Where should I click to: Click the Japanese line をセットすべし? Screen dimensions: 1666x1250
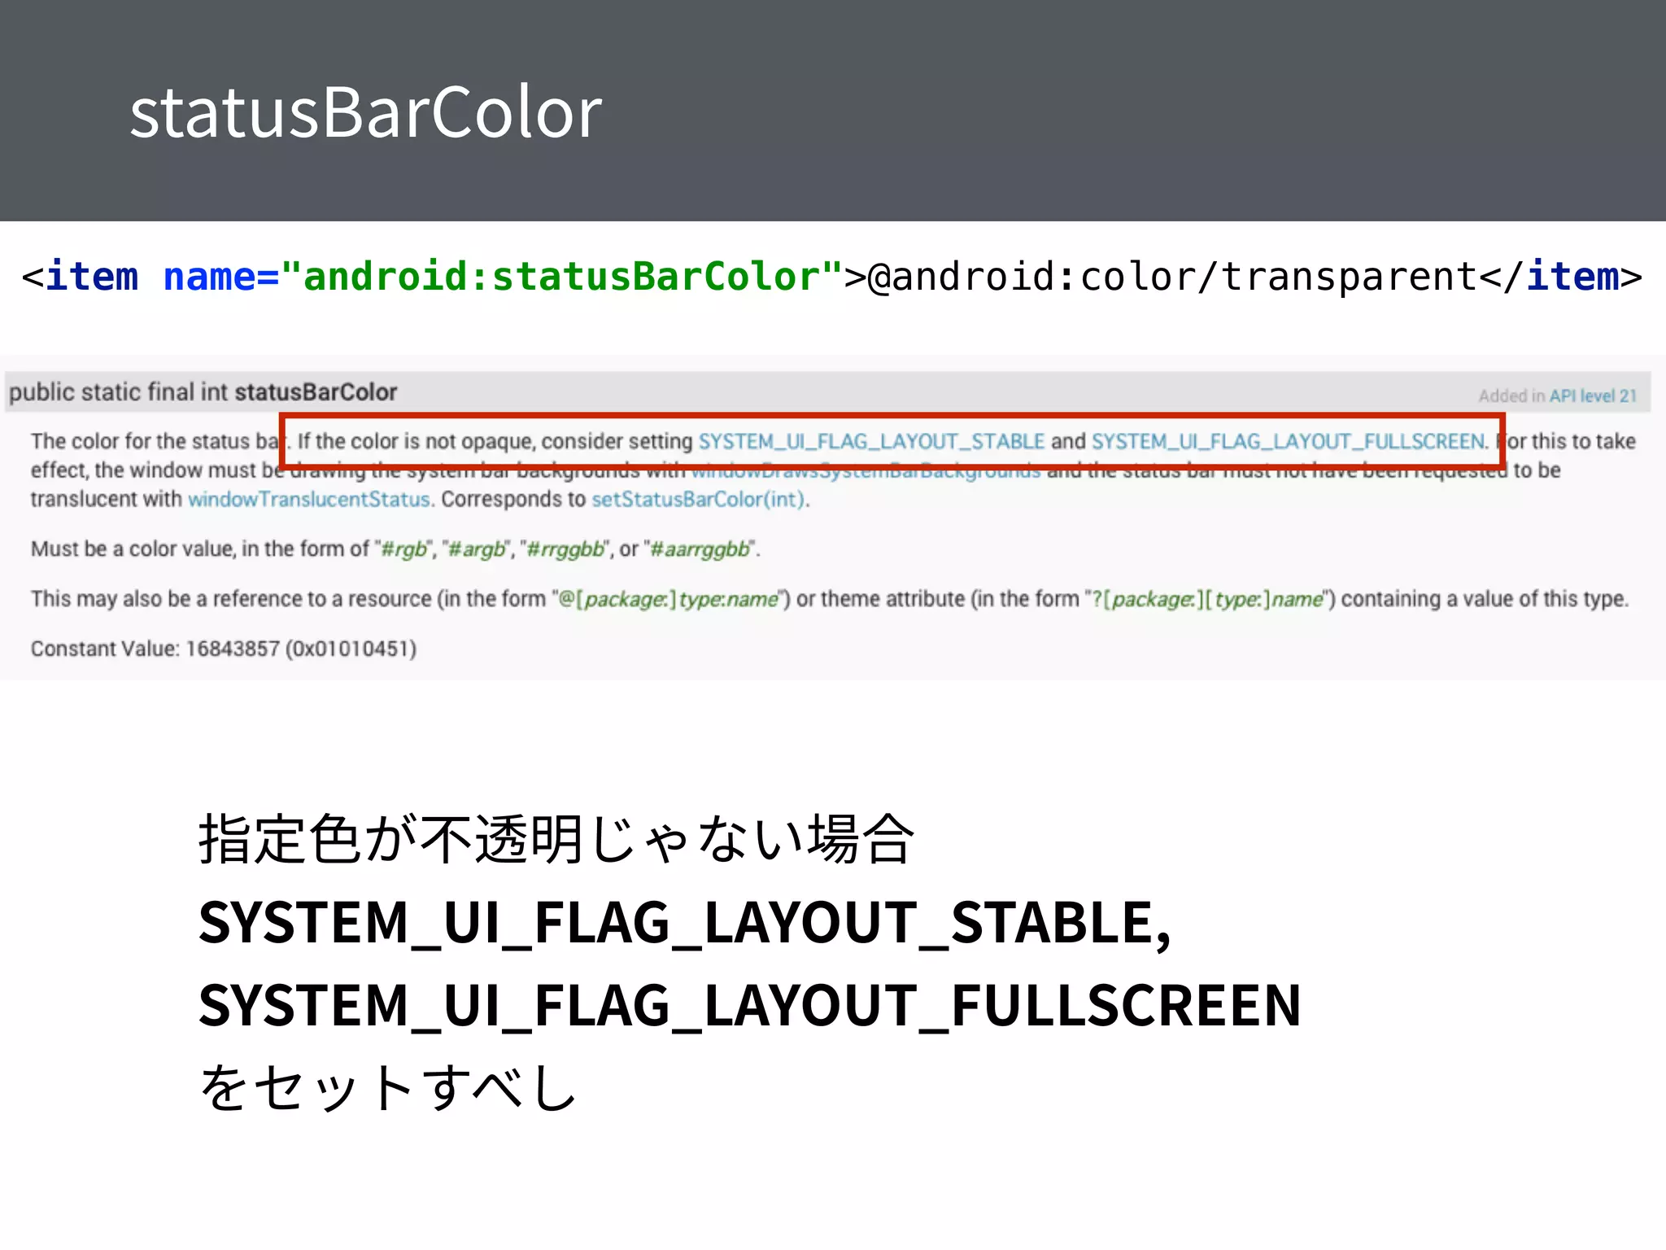(388, 1087)
